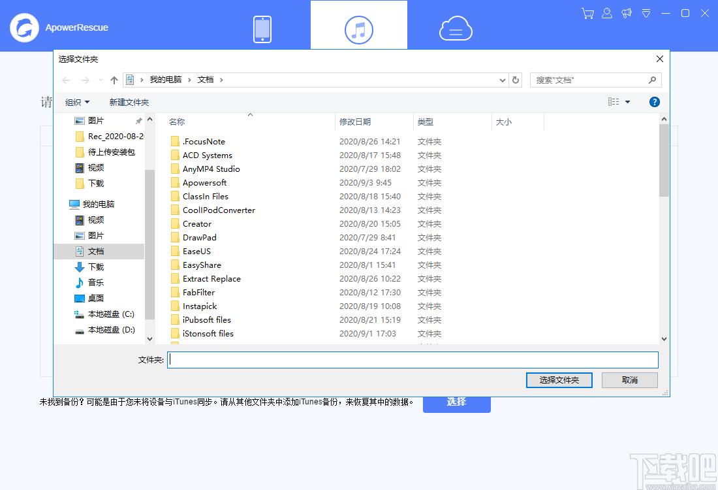Click 文档 in the address path

pos(206,80)
